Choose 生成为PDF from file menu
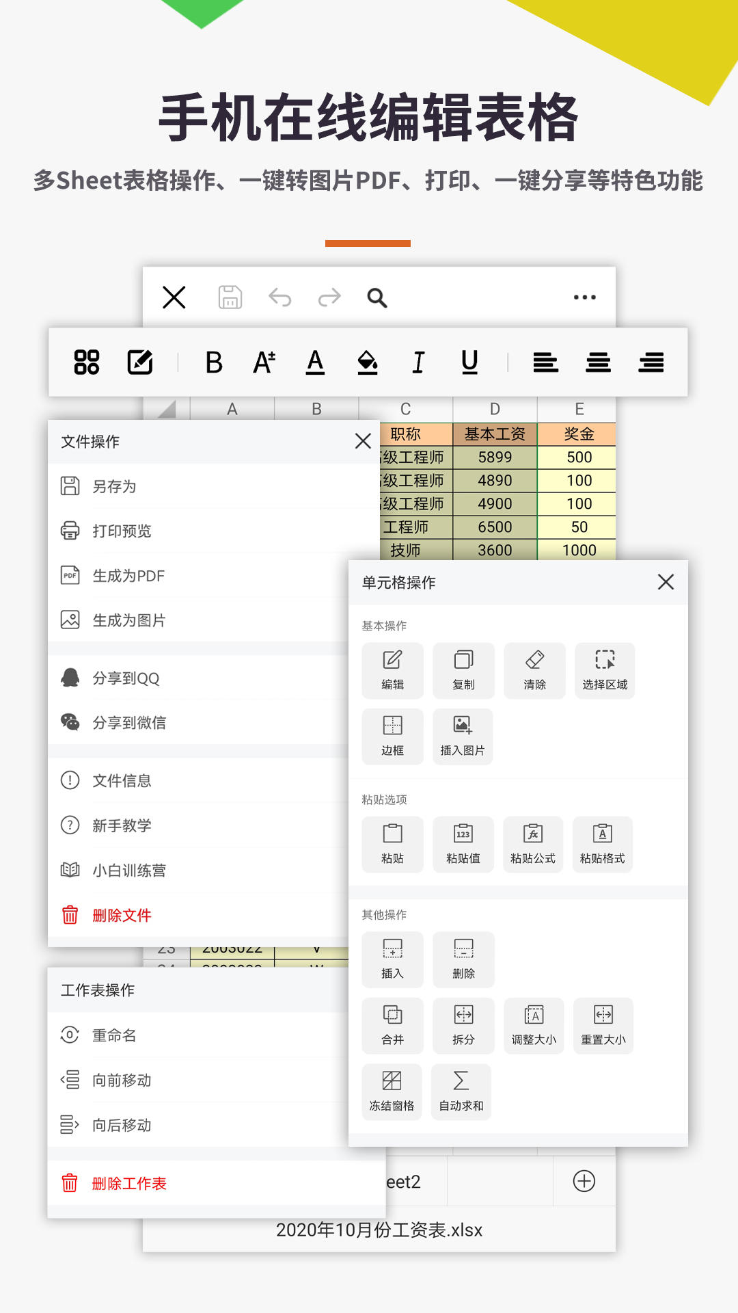 coord(128,576)
